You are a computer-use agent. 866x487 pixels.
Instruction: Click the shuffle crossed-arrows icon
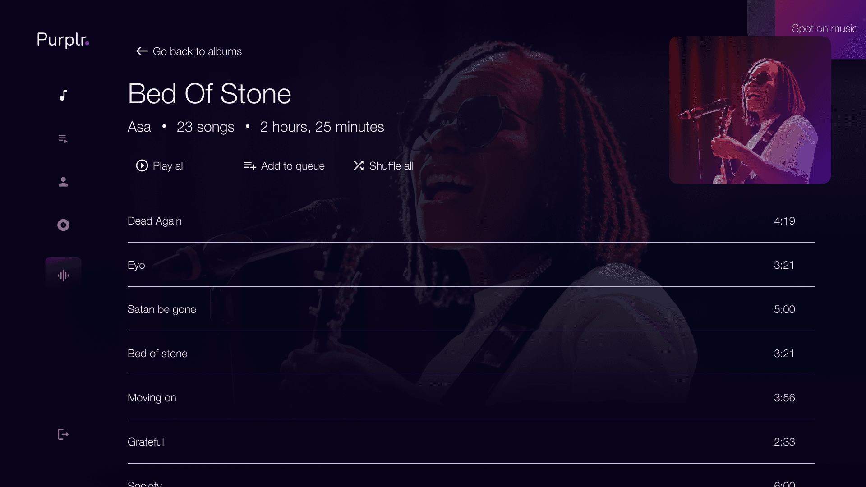click(359, 165)
